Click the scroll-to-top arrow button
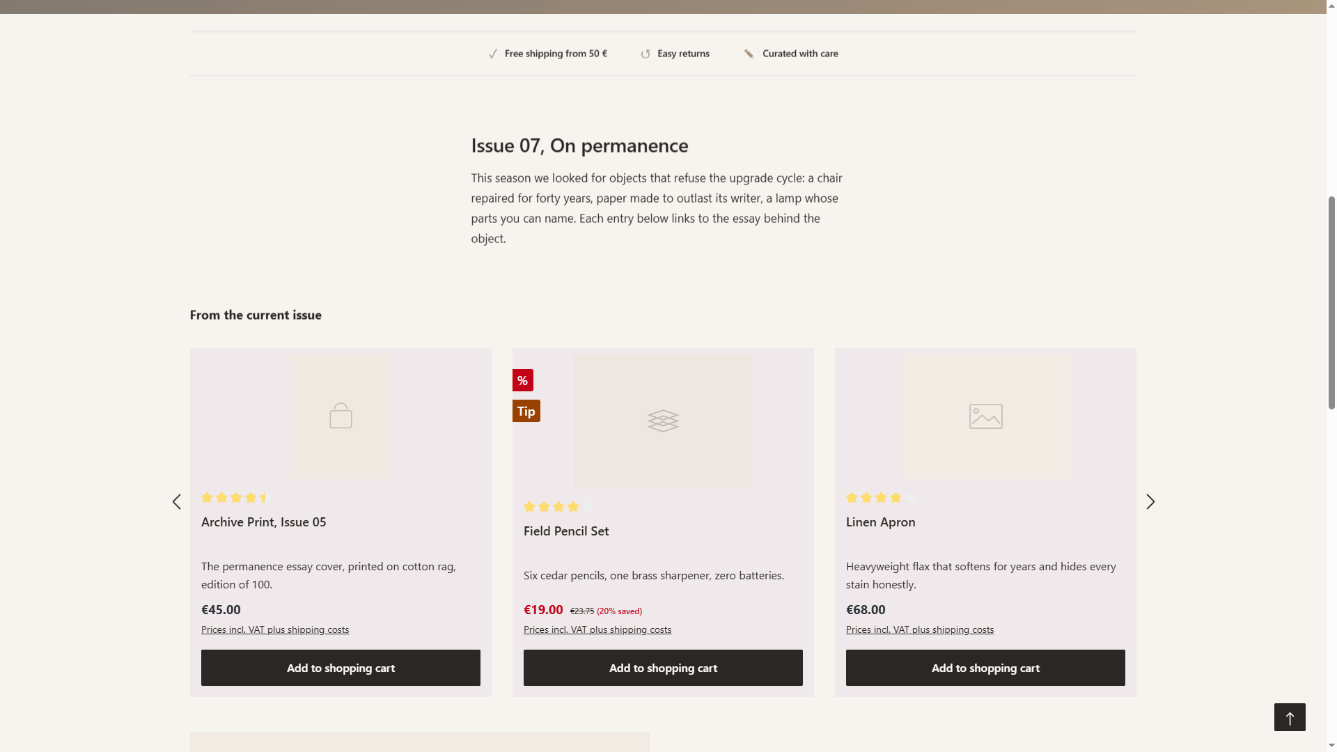 pos(1290,717)
